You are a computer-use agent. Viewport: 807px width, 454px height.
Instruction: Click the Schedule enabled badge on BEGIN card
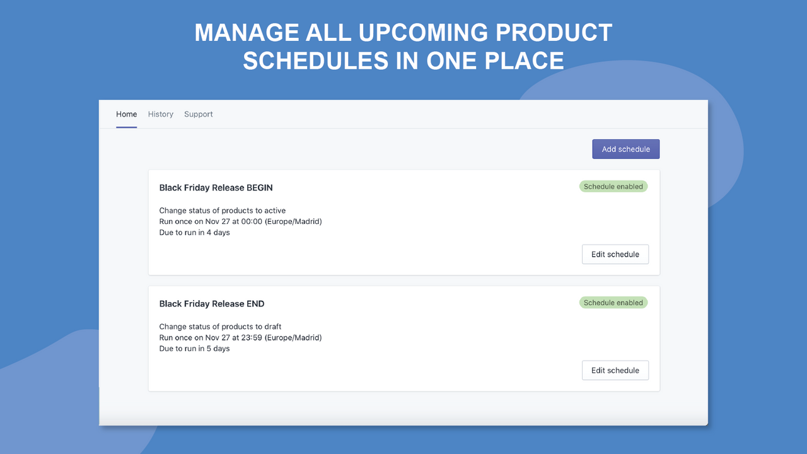[x=613, y=186]
